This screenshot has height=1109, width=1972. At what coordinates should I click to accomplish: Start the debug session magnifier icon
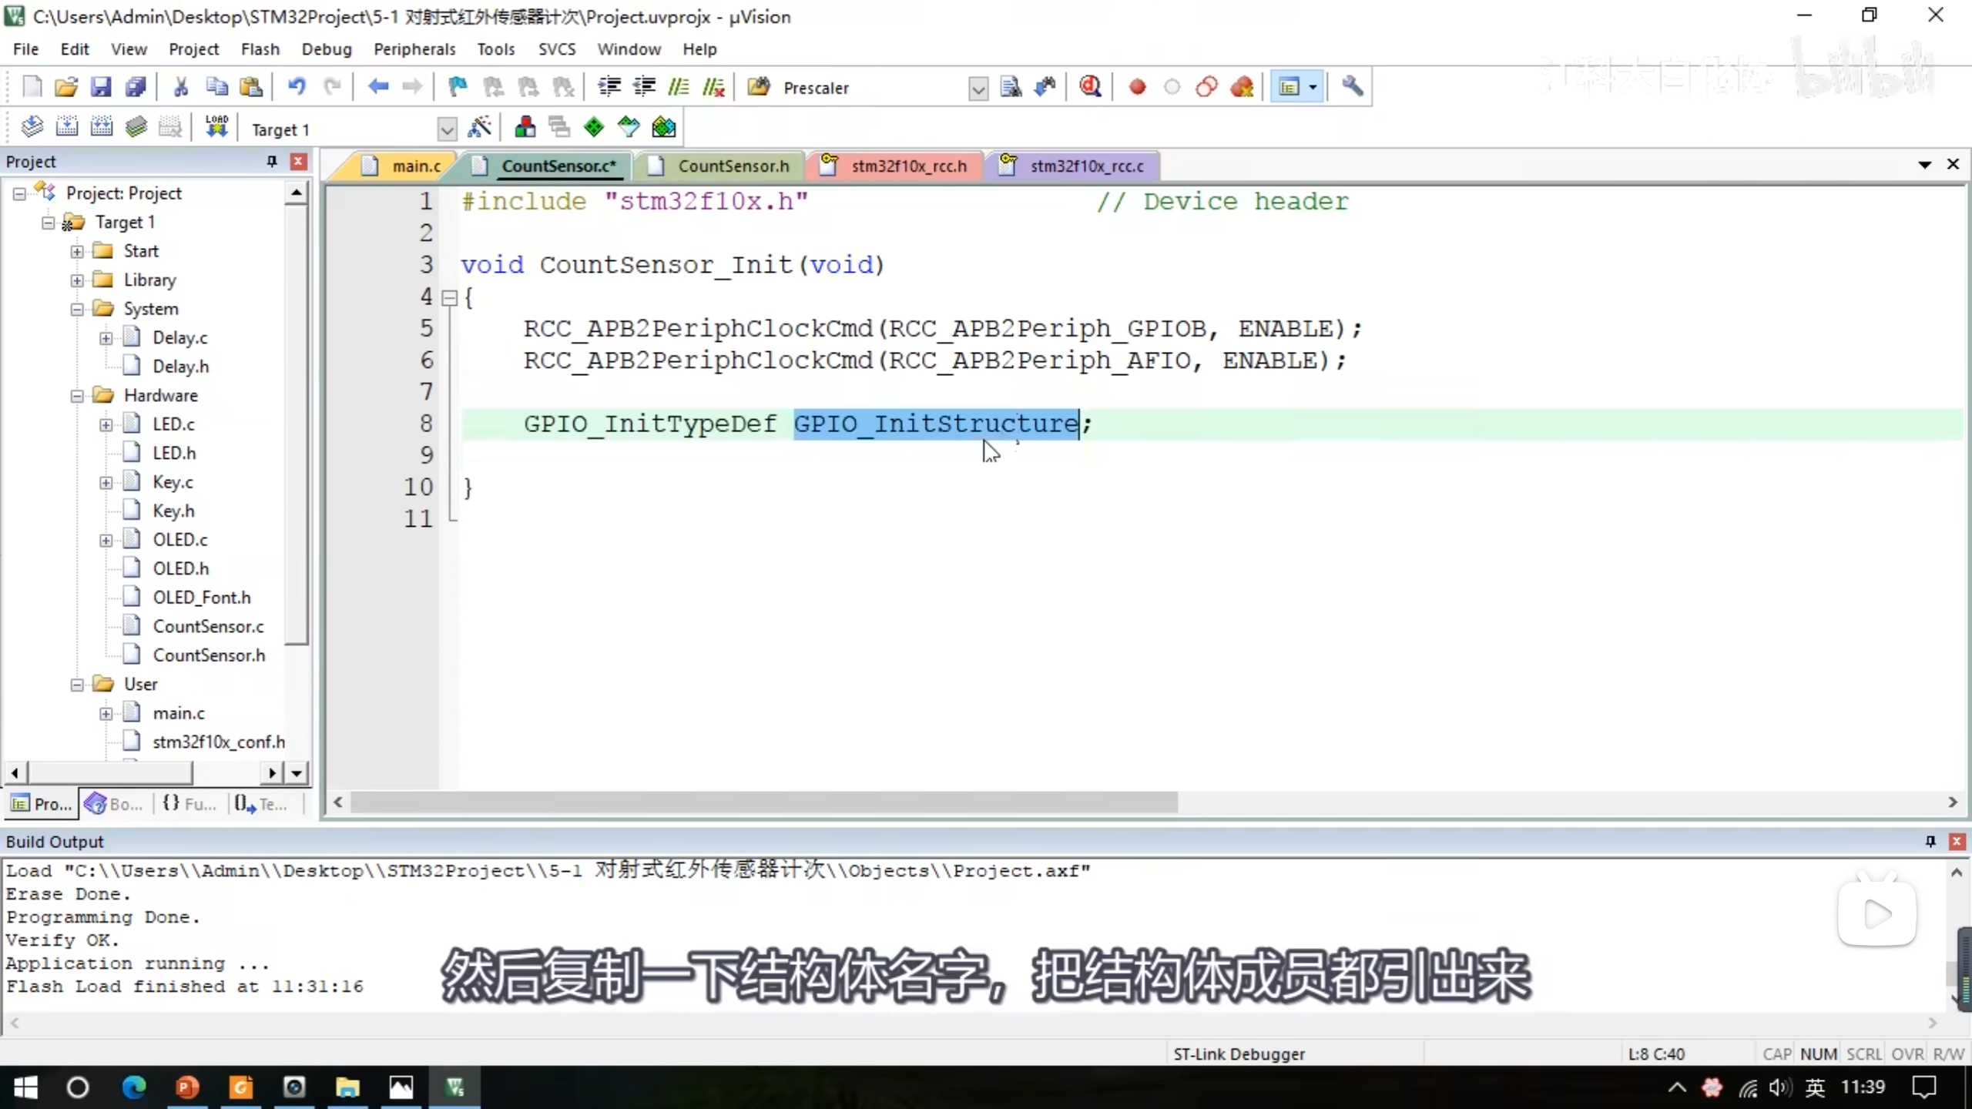pyautogui.click(x=1090, y=87)
